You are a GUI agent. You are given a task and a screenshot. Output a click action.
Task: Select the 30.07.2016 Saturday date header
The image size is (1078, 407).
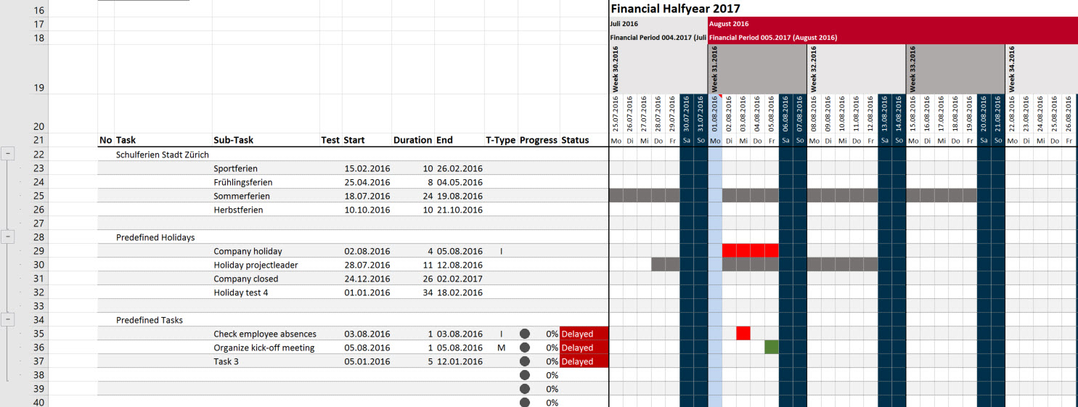click(687, 113)
